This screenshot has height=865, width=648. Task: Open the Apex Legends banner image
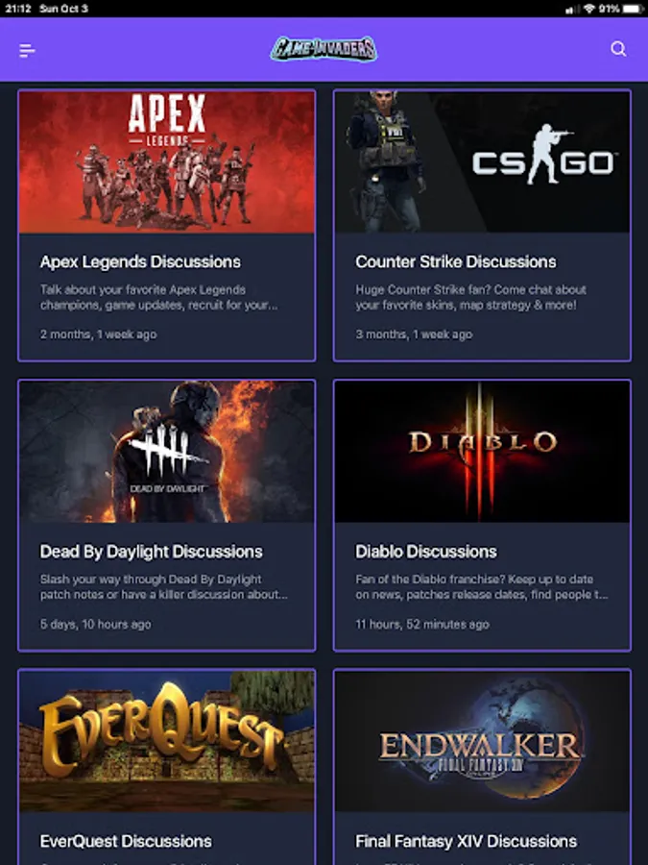click(167, 161)
